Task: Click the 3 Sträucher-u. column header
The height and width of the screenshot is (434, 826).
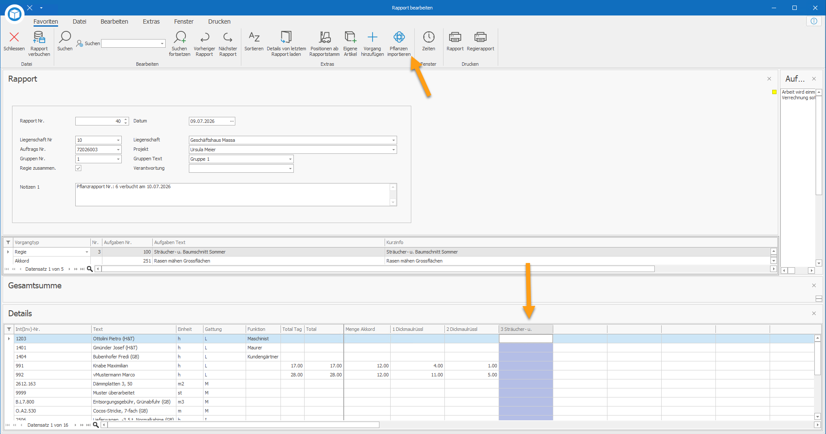Action: 526,329
